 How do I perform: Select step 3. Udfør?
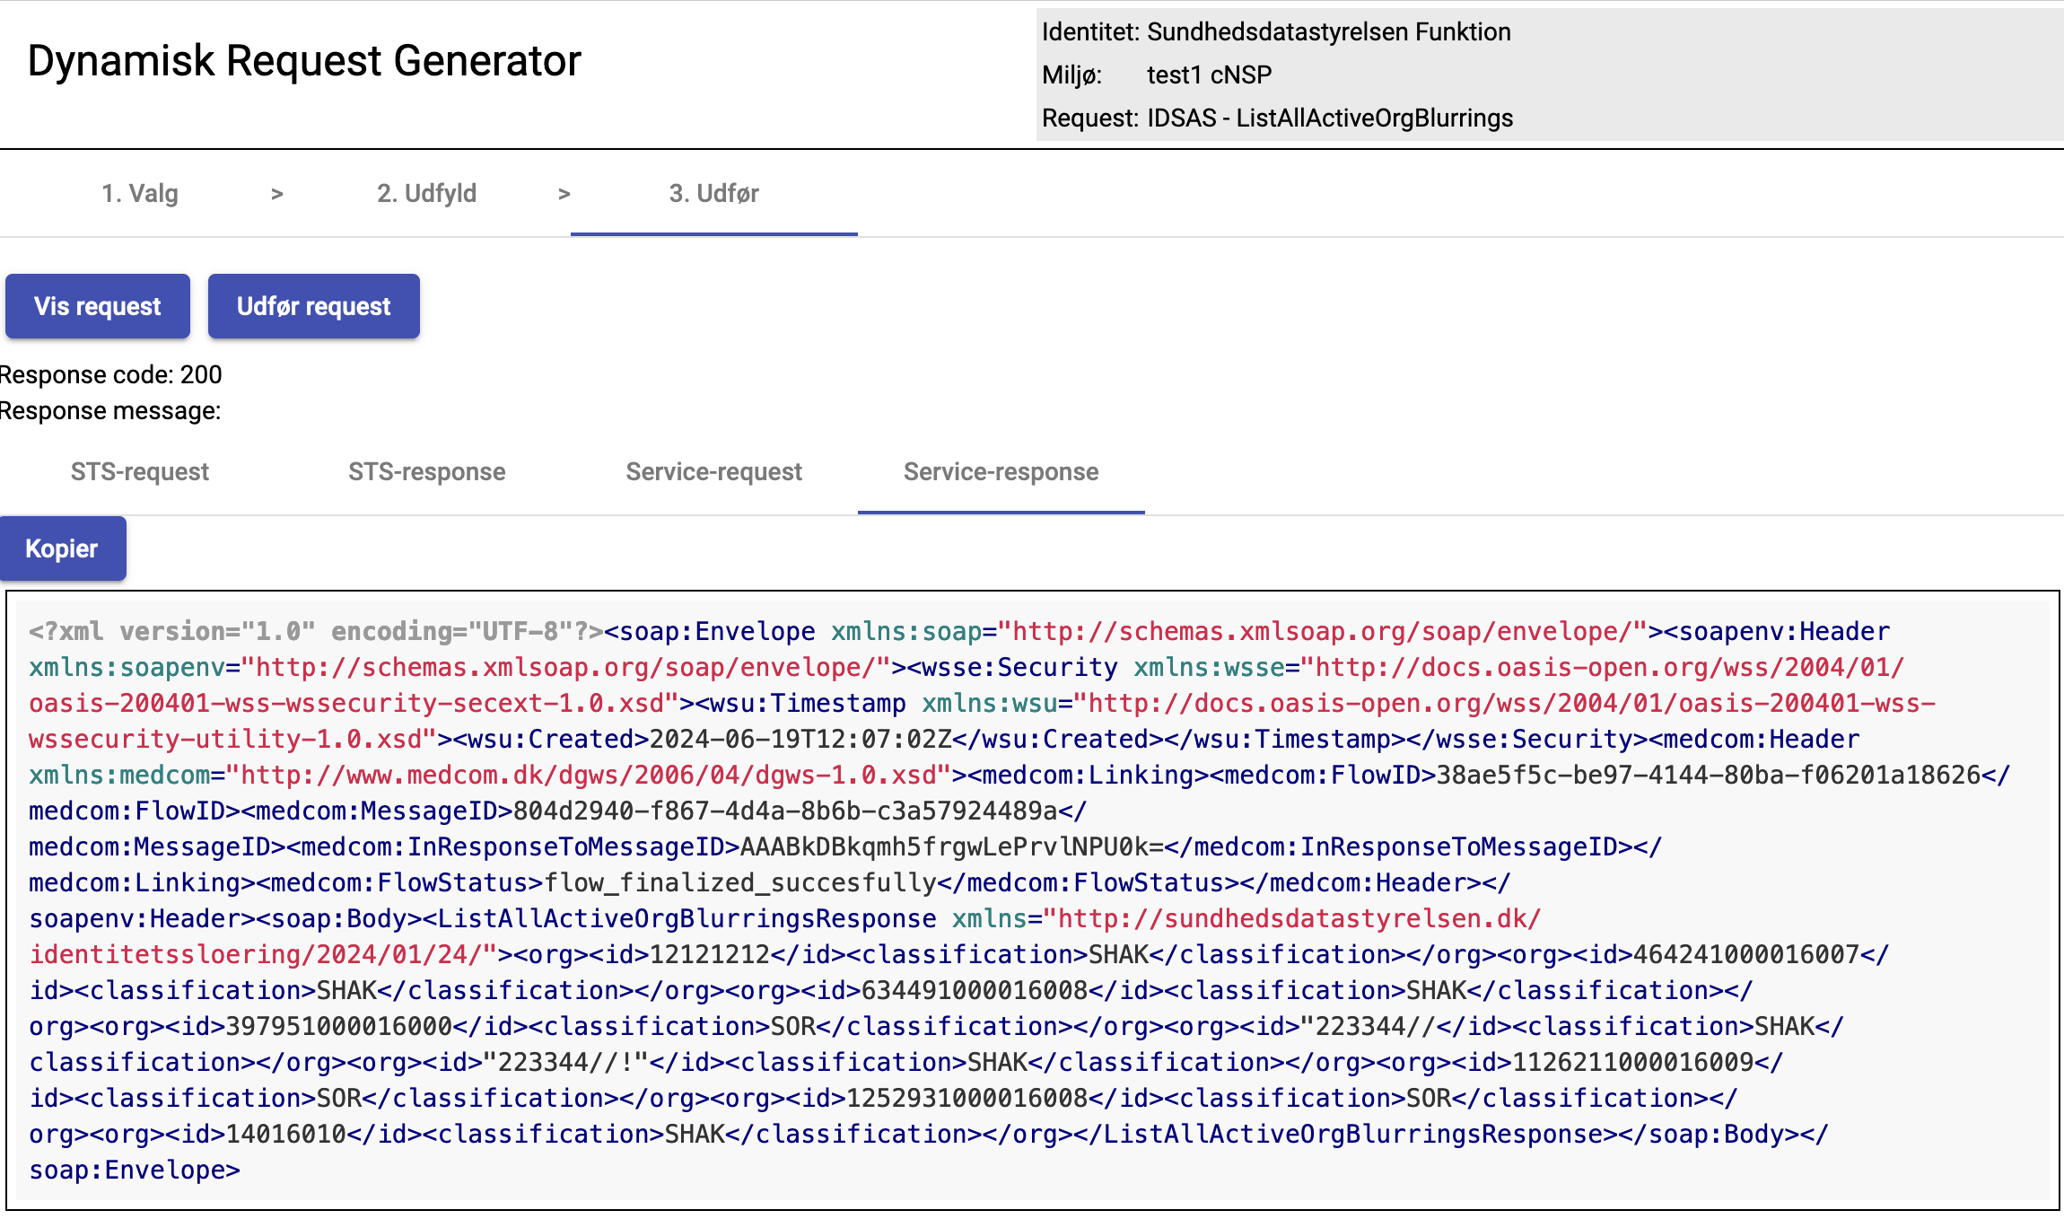[x=713, y=193]
